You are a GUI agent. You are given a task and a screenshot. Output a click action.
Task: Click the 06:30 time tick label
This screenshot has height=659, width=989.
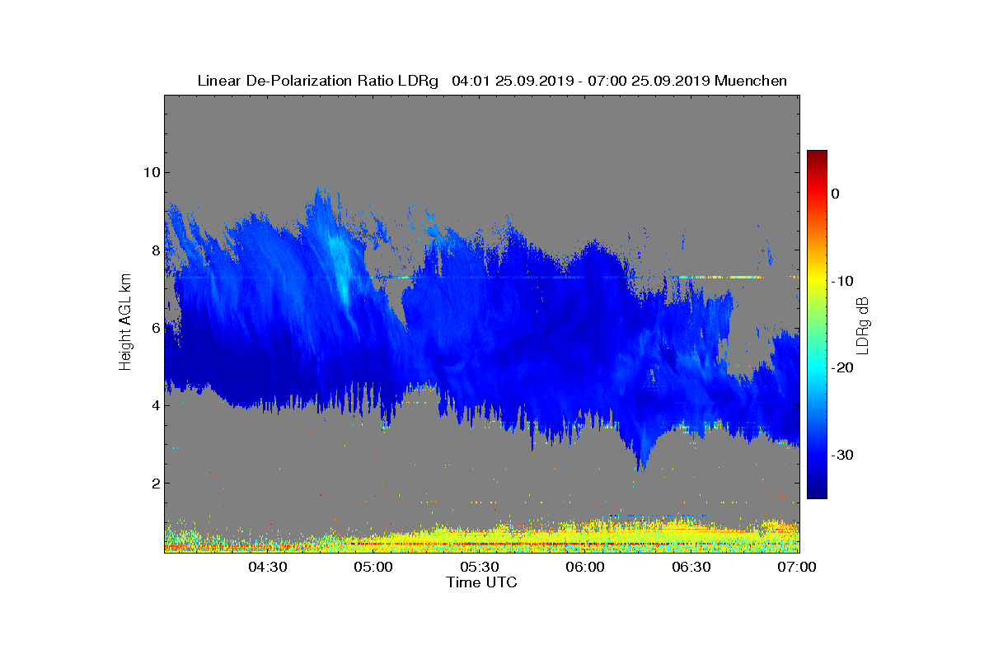692,567
